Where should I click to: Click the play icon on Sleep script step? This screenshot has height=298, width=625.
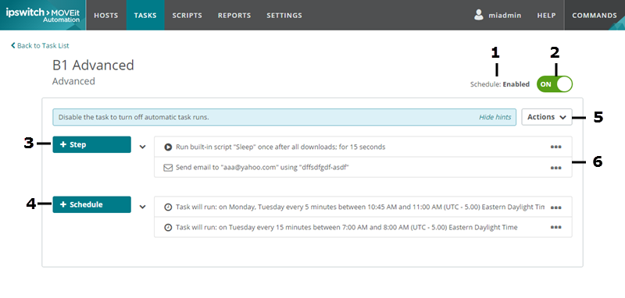pyautogui.click(x=168, y=147)
